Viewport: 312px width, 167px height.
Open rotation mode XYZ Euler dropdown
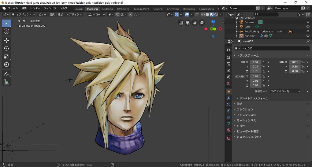[x=285, y=91]
